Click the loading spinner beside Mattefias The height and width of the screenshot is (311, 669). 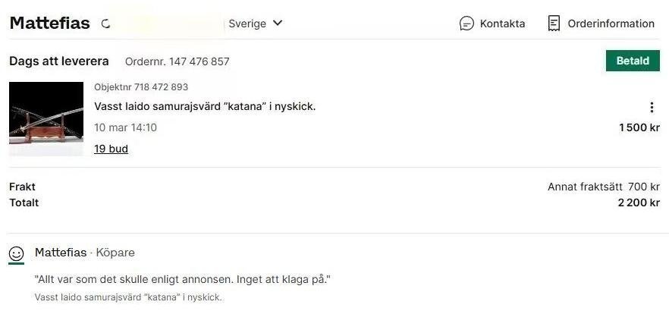105,24
